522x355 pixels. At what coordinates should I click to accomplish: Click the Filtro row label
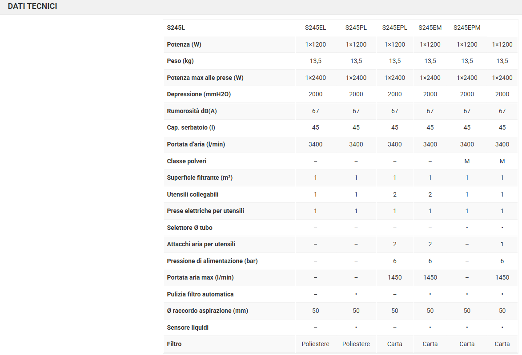tap(174, 344)
